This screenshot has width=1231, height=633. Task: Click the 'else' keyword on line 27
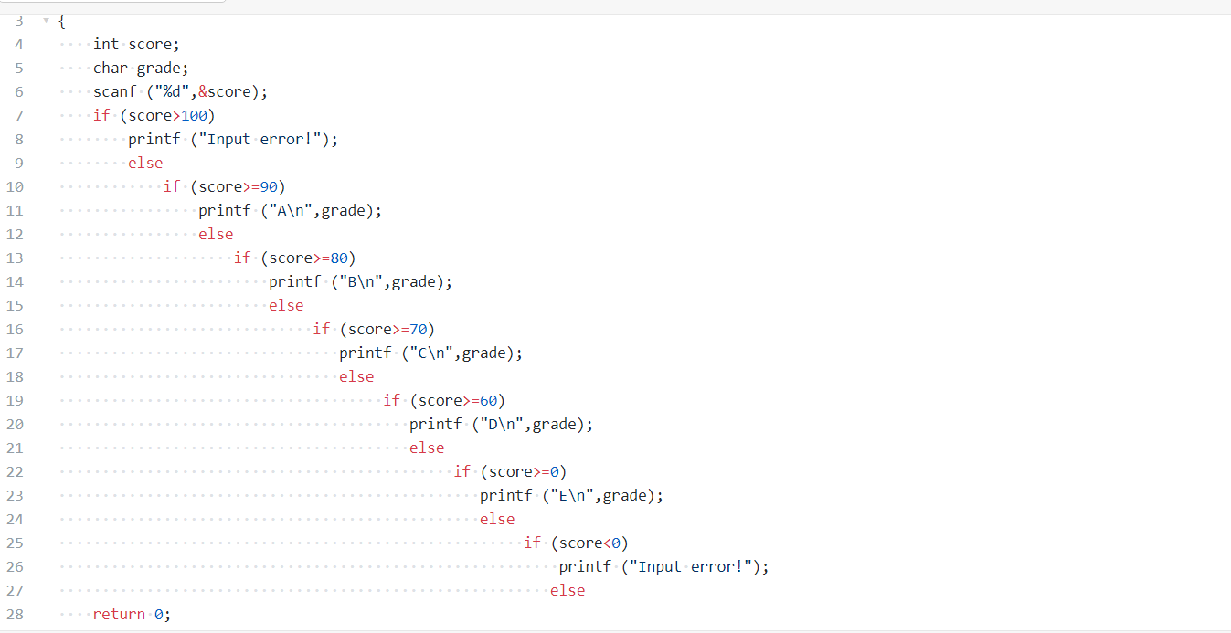pos(568,590)
